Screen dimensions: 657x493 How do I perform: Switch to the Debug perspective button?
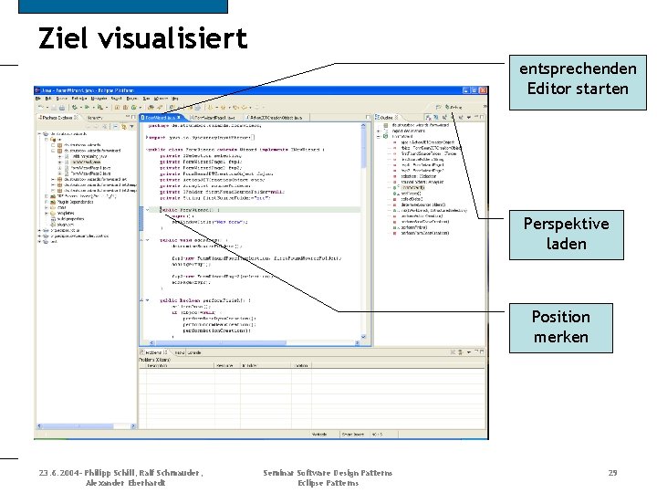[454, 108]
